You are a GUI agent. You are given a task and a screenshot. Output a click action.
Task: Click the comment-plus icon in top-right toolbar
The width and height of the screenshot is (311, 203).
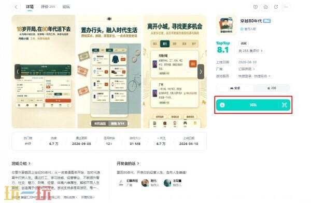click(x=256, y=7)
